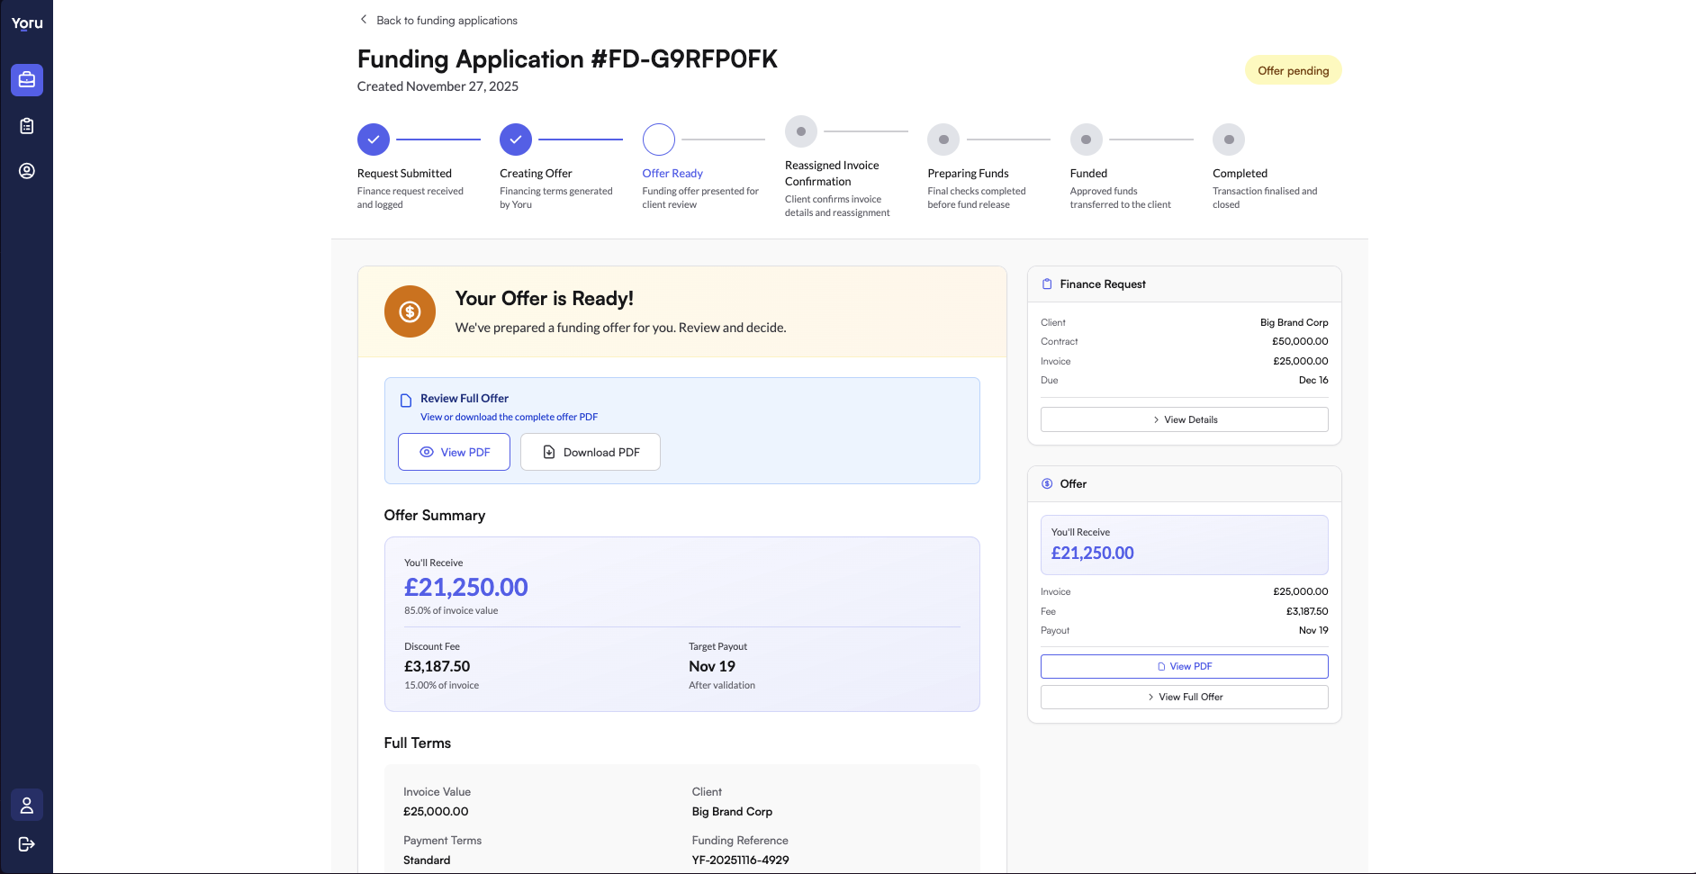1696x874 pixels.
Task: Click the Offer pending status badge
Action: point(1293,70)
